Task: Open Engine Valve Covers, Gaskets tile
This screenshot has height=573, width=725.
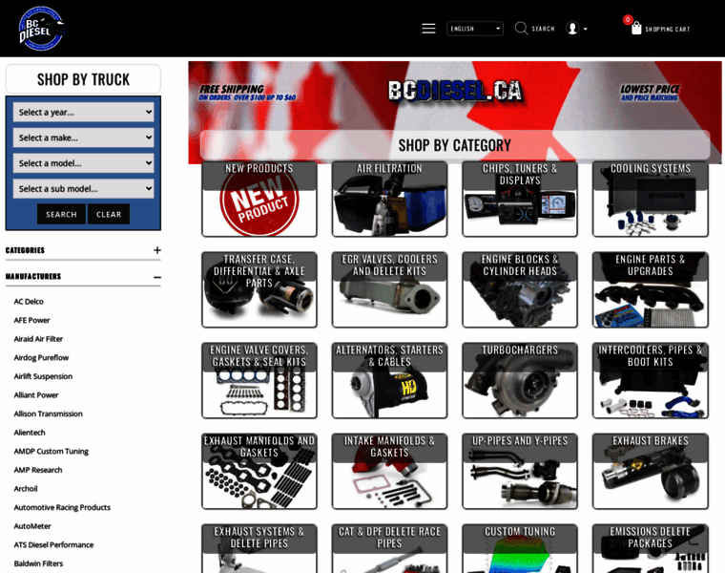Action: [259, 380]
